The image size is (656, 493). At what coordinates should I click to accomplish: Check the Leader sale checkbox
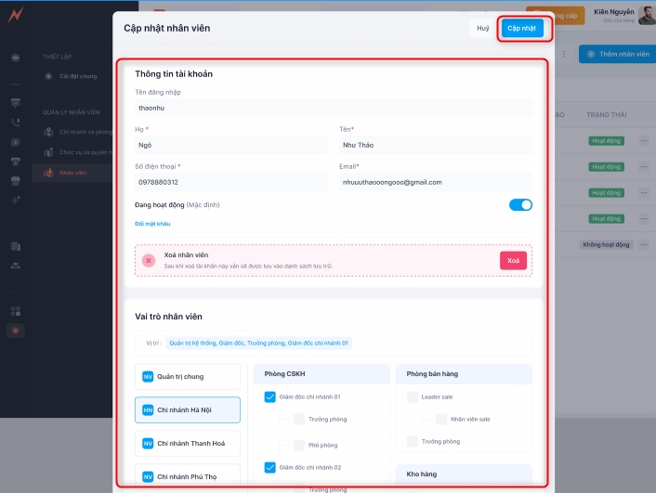(x=413, y=396)
